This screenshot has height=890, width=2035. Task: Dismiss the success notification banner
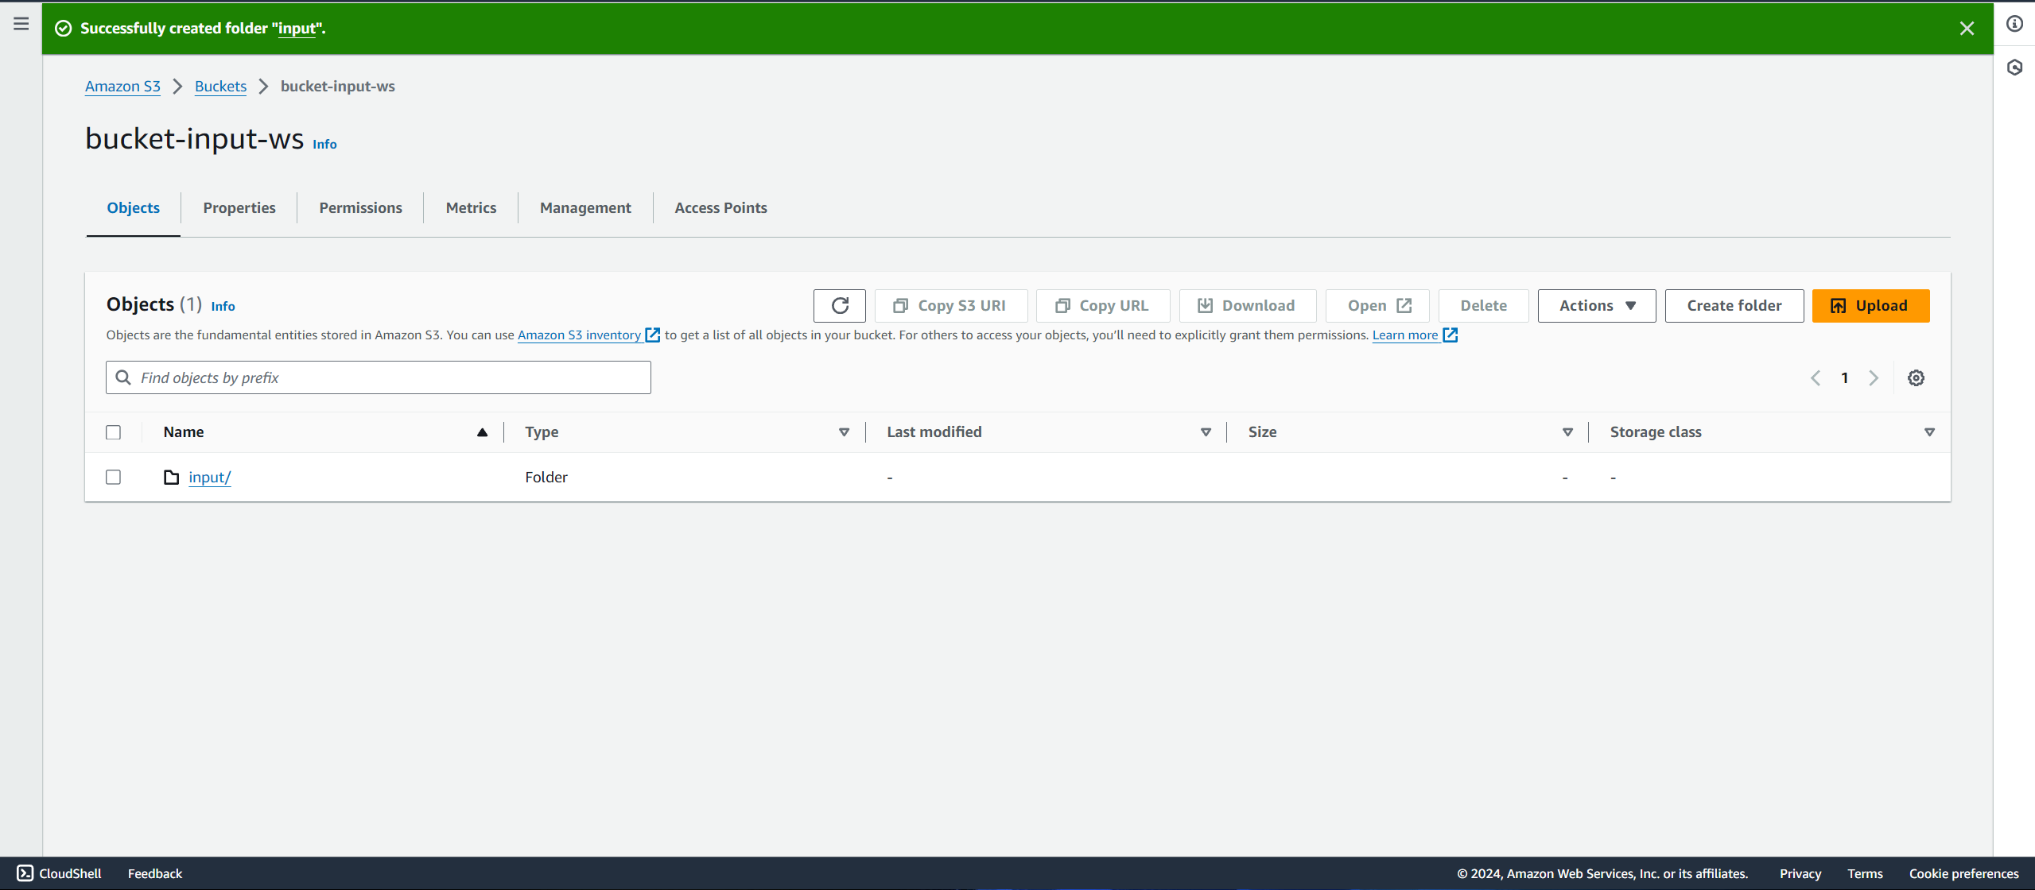click(1967, 29)
